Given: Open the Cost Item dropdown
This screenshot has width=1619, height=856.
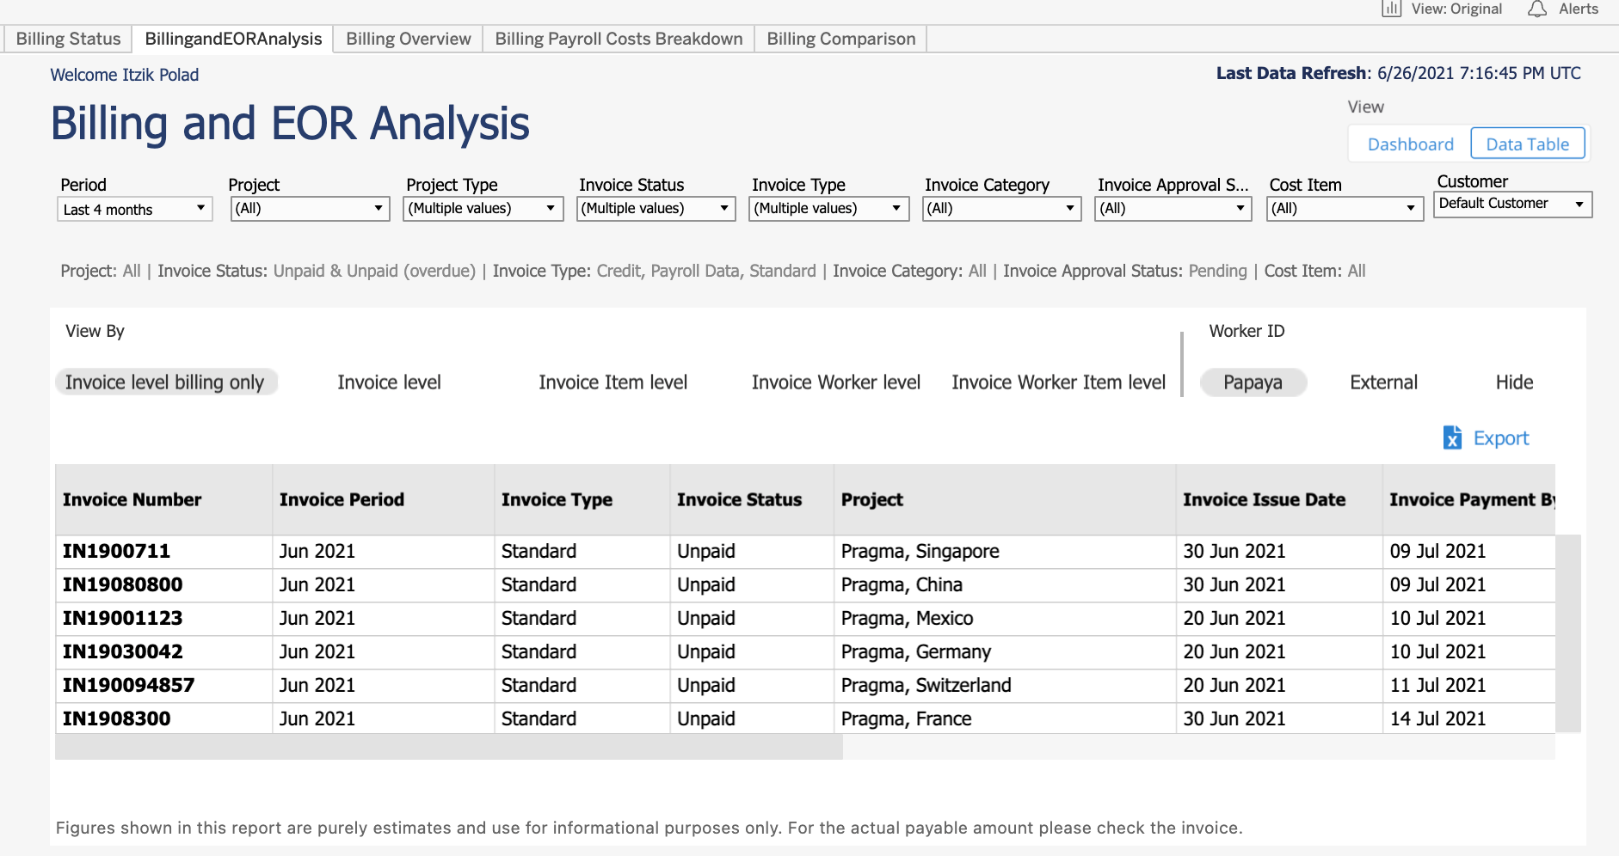Looking at the screenshot, I should pyautogui.click(x=1410, y=208).
